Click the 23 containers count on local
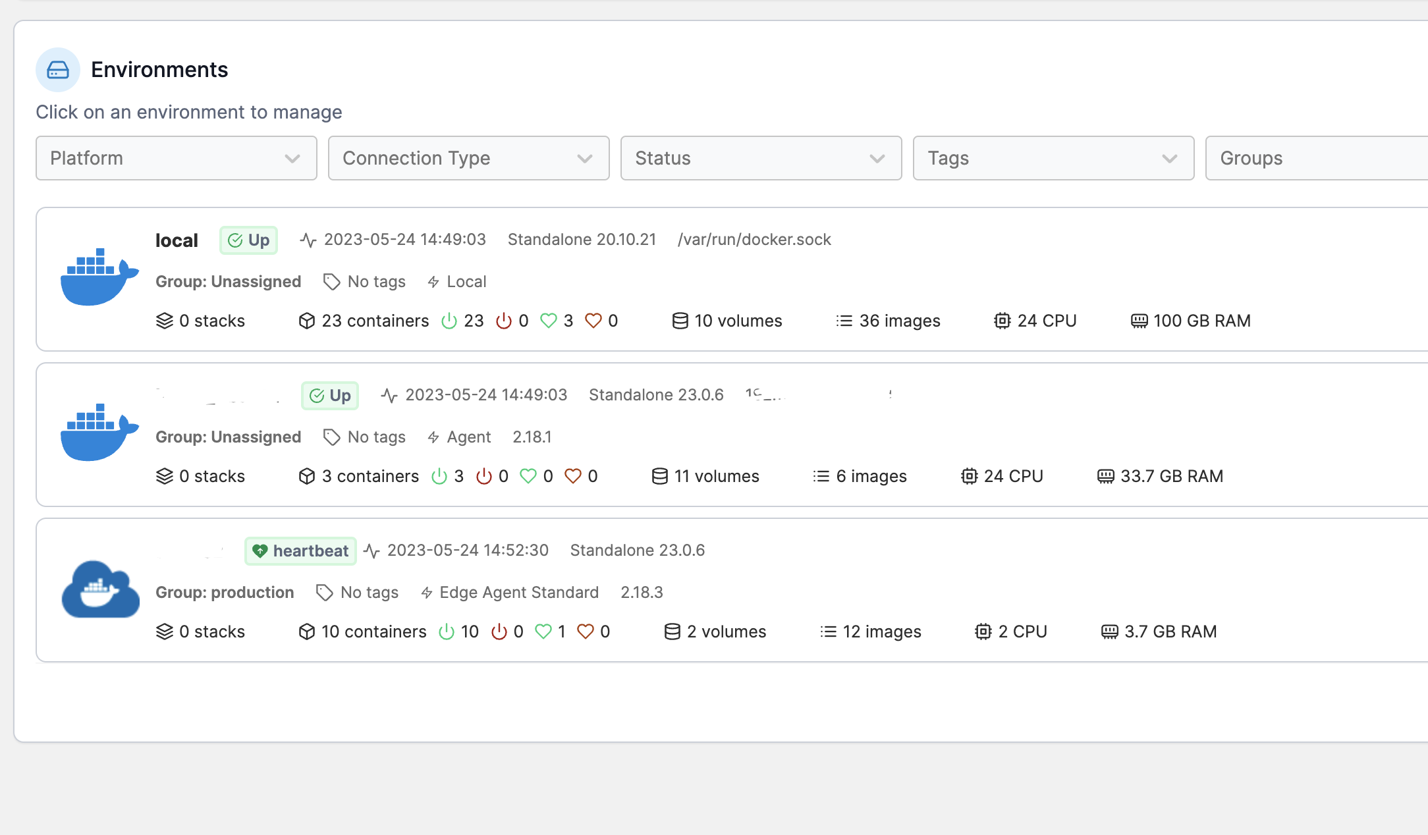This screenshot has width=1428, height=835. [374, 321]
